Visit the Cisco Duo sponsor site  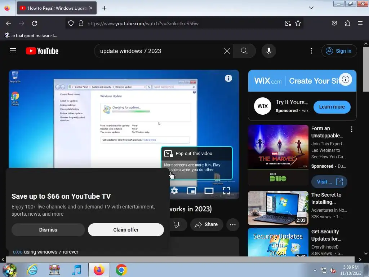(x=329, y=182)
